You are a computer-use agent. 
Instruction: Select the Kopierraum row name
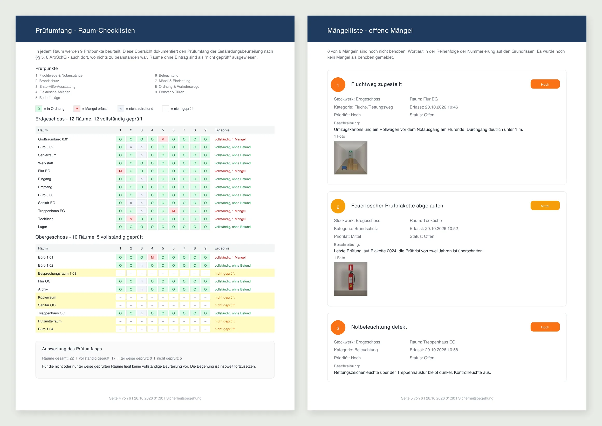[x=47, y=297]
